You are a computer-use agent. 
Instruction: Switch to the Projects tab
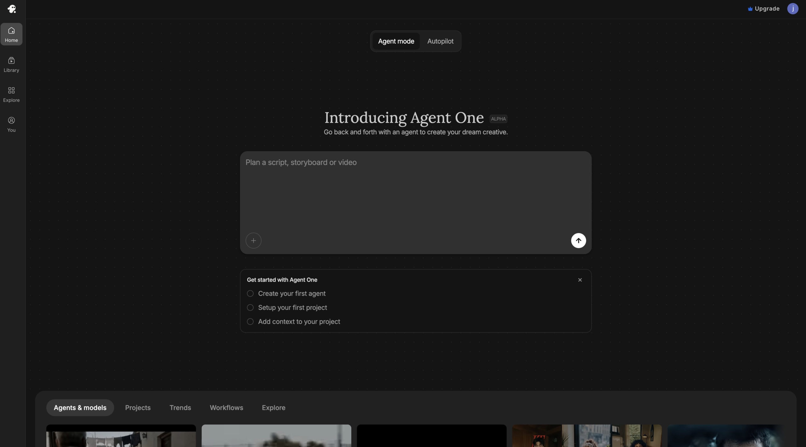(x=138, y=408)
